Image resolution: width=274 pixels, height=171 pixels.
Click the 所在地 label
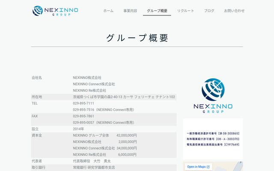[x=37, y=97]
